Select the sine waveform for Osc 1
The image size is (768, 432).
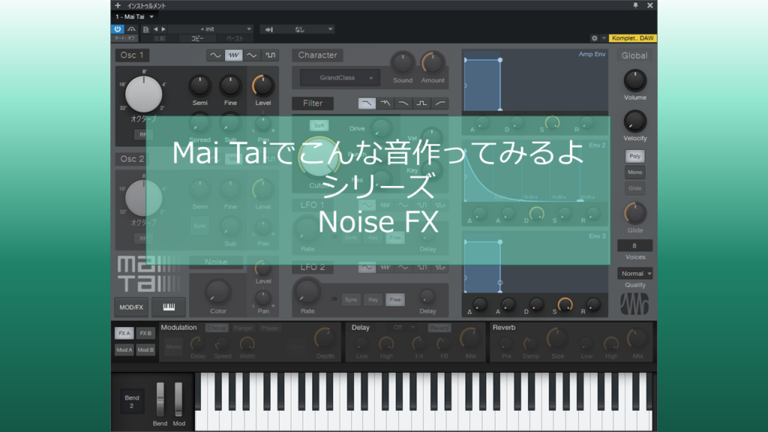pyautogui.click(x=215, y=55)
